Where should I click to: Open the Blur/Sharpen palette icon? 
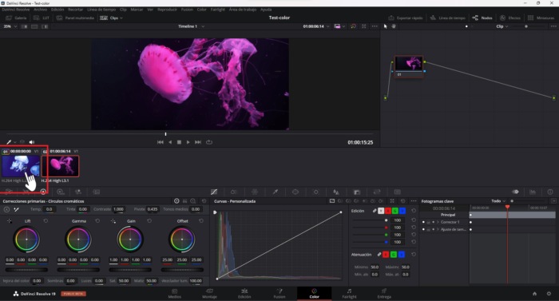point(336,192)
